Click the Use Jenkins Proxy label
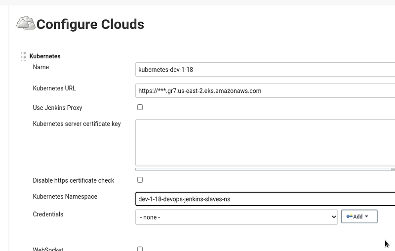 57,108
